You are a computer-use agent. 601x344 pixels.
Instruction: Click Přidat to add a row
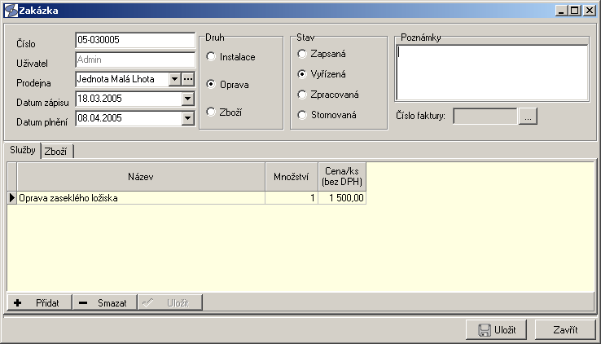coord(38,302)
